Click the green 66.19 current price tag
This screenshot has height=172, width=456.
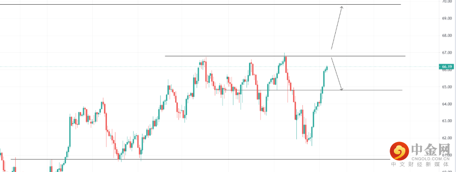tap(447, 67)
